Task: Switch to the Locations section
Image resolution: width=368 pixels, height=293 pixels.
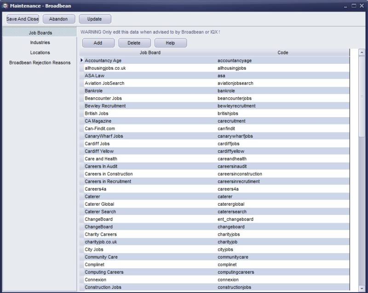Action: pos(40,52)
